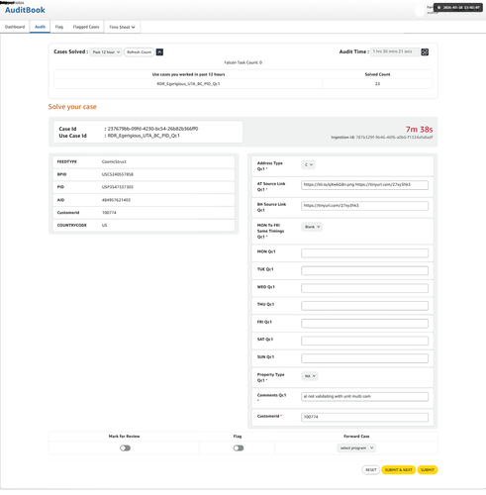This screenshot has width=486, height=495.
Task: Click the RESET button
Action: [x=371, y=470]
